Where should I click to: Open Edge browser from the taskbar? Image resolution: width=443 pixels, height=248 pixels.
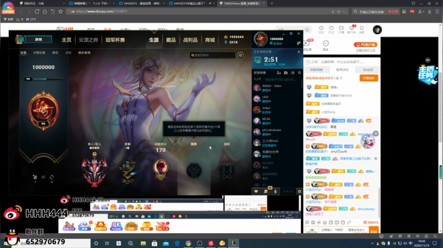point(177,243)
